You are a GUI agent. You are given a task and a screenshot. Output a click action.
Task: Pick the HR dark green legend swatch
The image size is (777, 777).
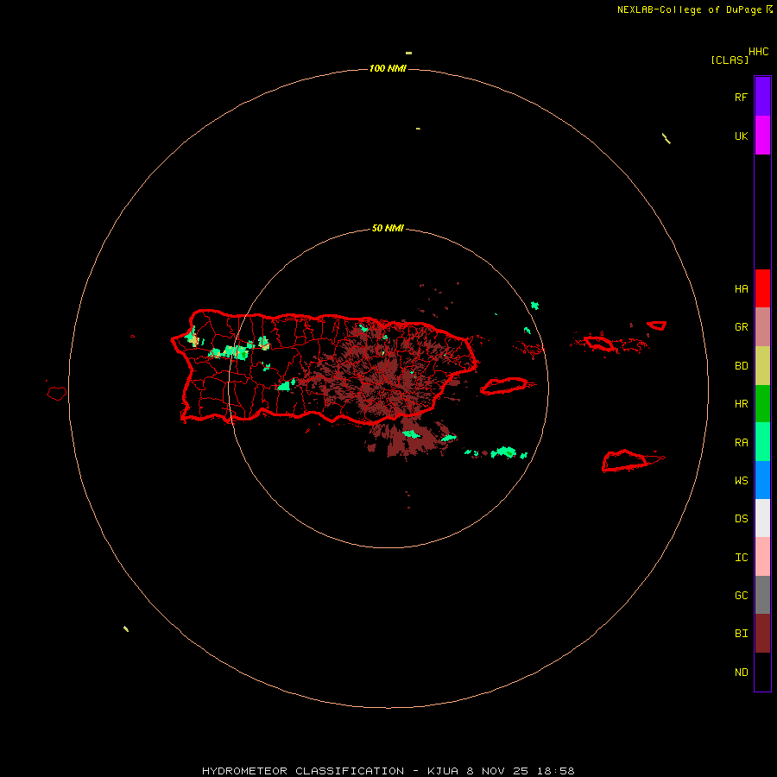click(x=762, y=404)
